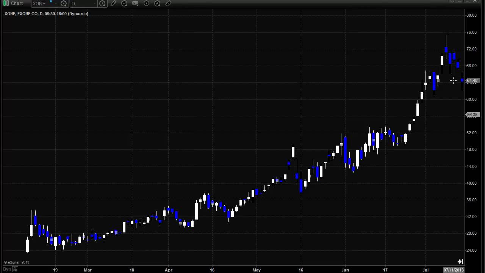485x273 pixels.
Task: Click the Chart window icon
Action: [6, 3]
